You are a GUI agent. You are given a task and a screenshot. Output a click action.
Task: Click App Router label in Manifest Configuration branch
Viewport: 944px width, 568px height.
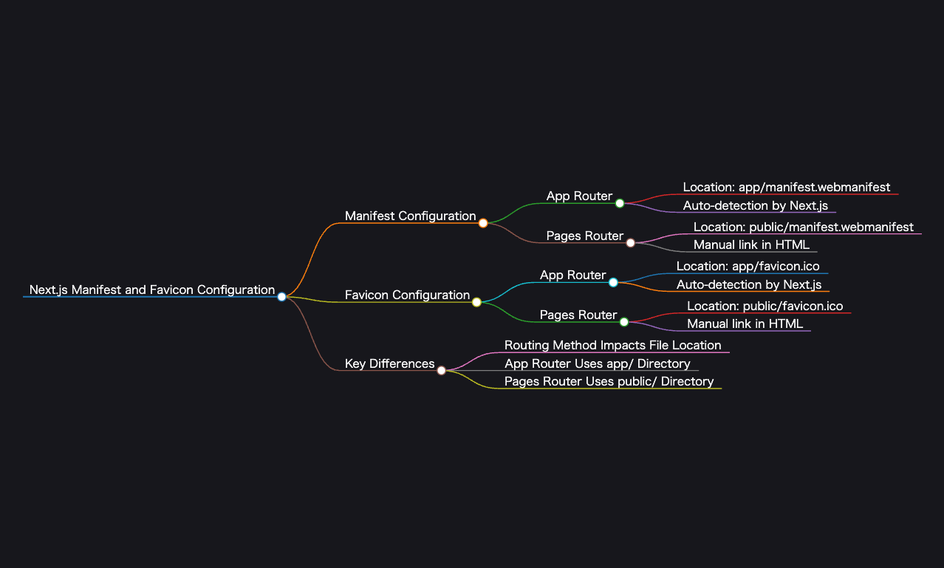point(580,196)
